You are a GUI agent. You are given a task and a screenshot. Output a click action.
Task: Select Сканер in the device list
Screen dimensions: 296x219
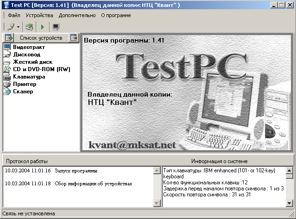click(23, 91)
